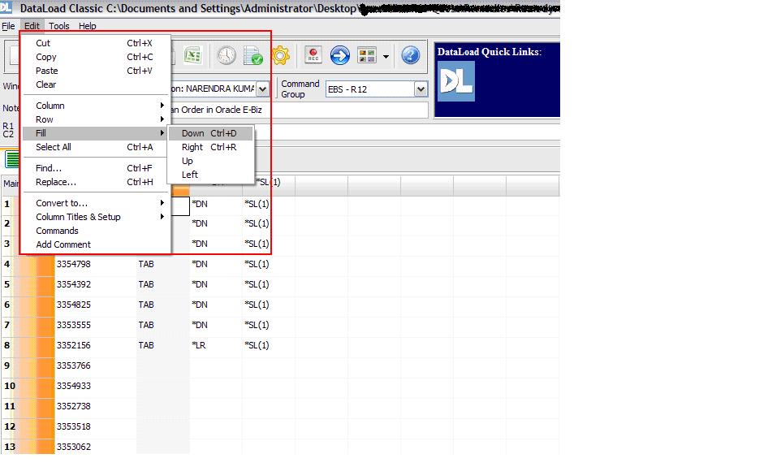Open the Command Group EBS - R12 dropdown
Viewport: 781px width, 467px height.
421,89
